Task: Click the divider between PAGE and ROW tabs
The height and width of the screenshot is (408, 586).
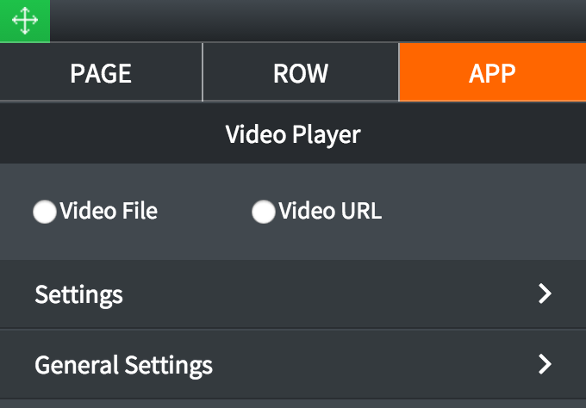Action: [x=203, y=72]
